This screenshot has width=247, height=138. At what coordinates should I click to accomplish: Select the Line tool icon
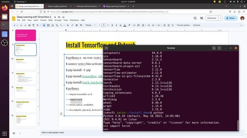click(61, 25)
